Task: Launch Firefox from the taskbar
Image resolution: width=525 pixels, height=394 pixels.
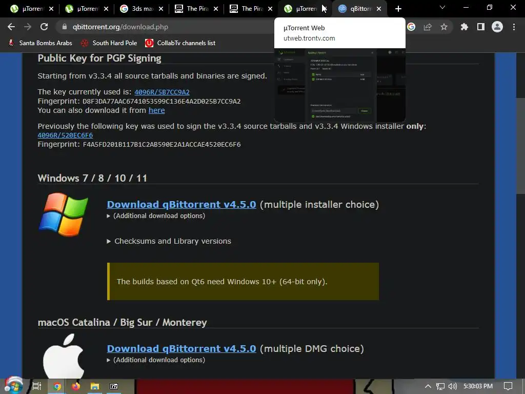Action: click(x=76, y=386)
